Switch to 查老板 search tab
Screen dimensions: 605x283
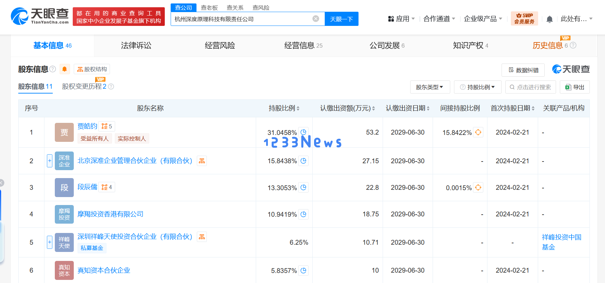[x=209, y=8]
